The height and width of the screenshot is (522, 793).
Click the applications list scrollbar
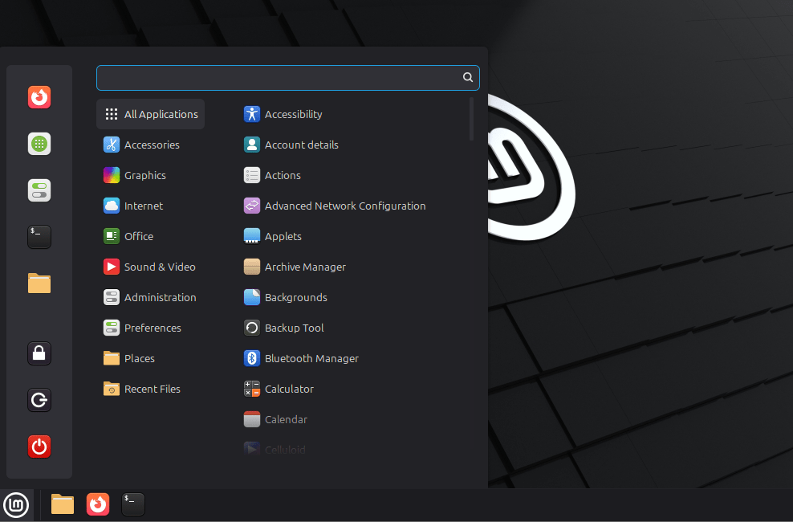click(471, 119)
